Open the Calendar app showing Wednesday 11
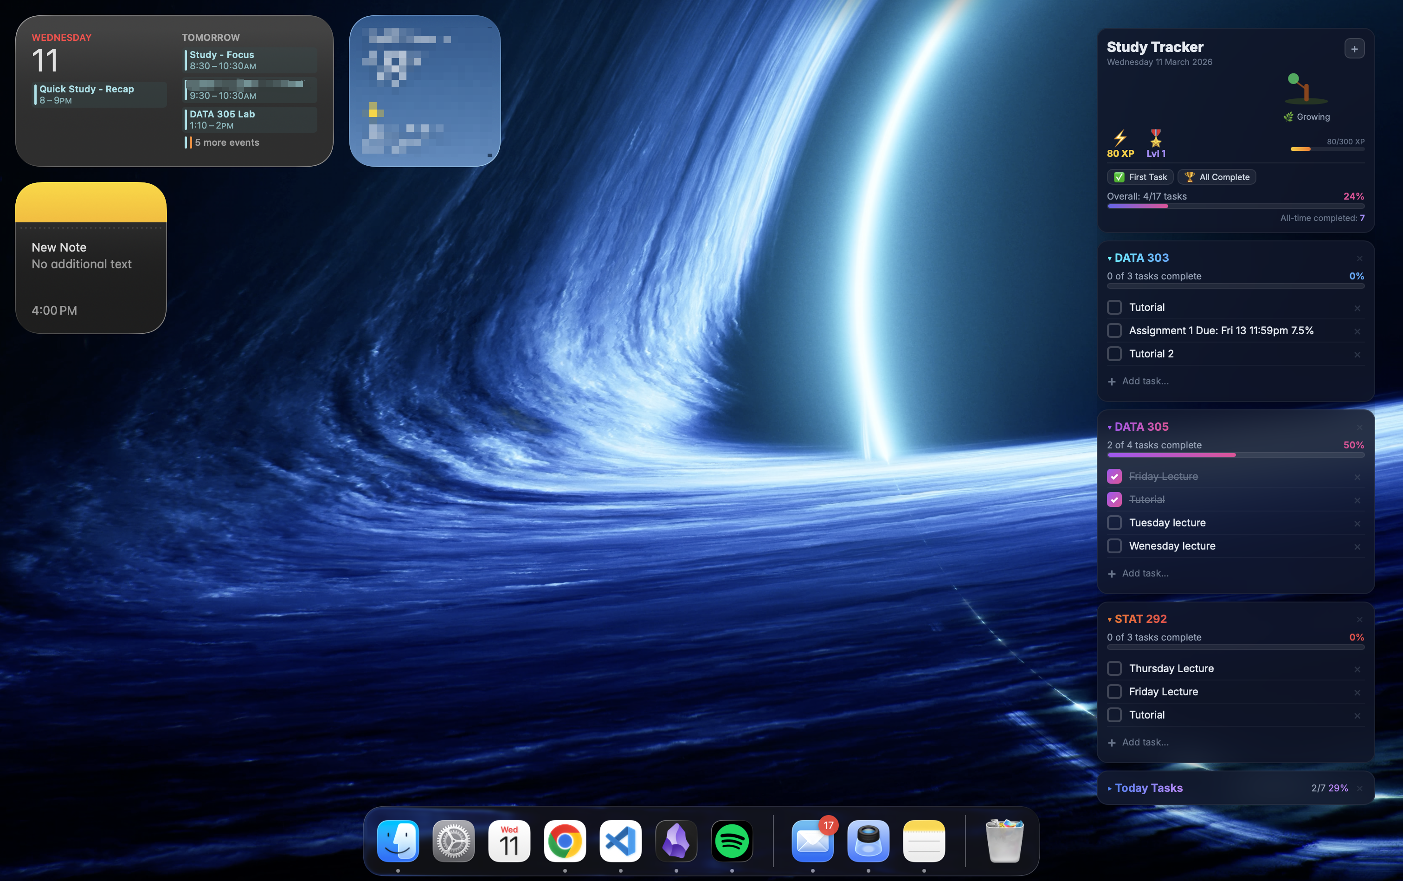1403x881 pixels. (x=508, y=841)
